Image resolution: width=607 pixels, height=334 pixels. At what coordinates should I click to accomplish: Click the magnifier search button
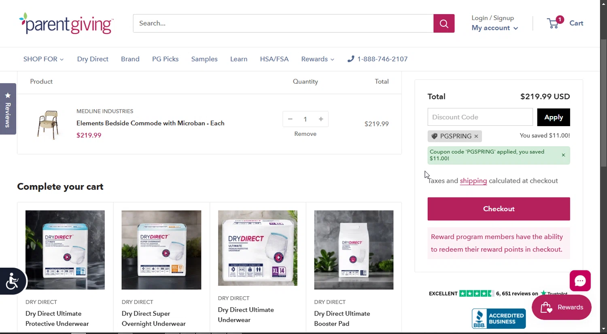tap(444, 23)
